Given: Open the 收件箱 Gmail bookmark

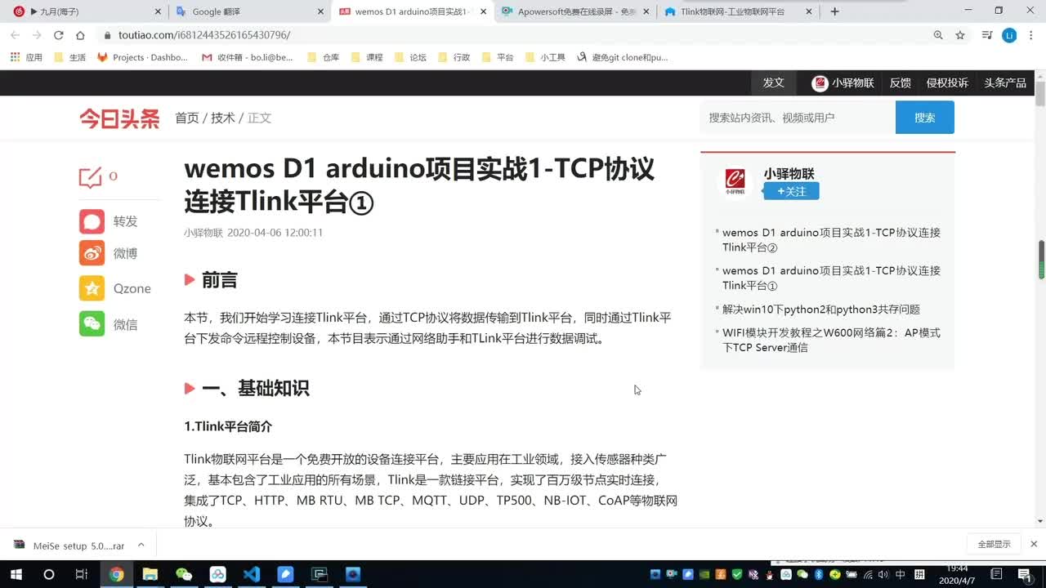Looking at the screenshot, I should tap(248, 57).
